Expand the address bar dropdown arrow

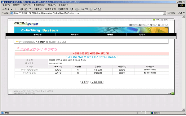tap(165, 13)
